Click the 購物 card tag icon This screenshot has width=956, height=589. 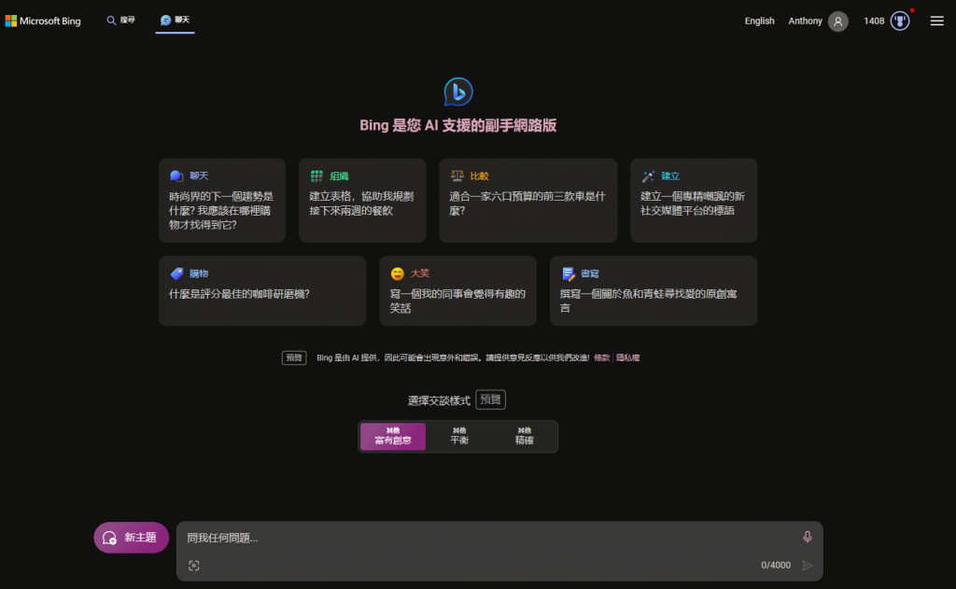coord(176,273)
